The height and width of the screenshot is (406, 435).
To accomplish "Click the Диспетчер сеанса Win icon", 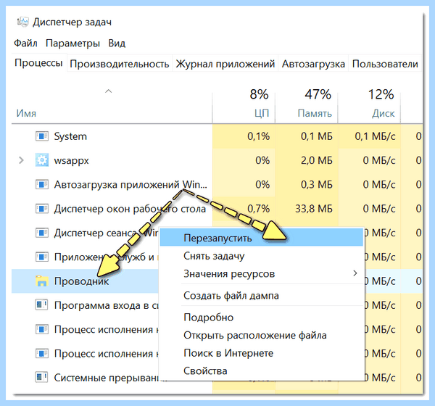I will pyautogui.click(x=42, y=233).
